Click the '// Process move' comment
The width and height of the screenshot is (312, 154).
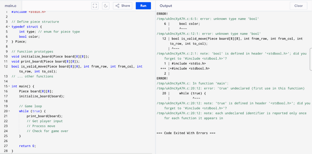tap(41, 126)
